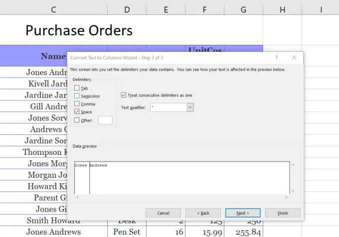Toggle Treat consecutive delimiters as one
Viewport: 339px width, 237px height.
(x=124, y=95)
